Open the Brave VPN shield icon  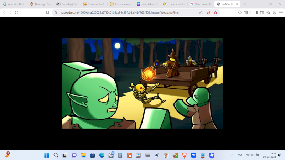tap(274, 12)
